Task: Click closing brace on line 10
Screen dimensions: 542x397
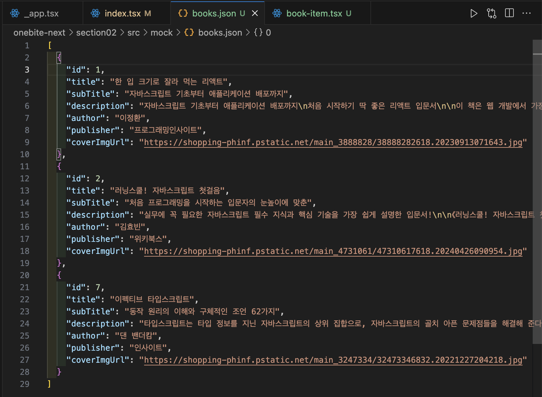Action: [59, 155]
